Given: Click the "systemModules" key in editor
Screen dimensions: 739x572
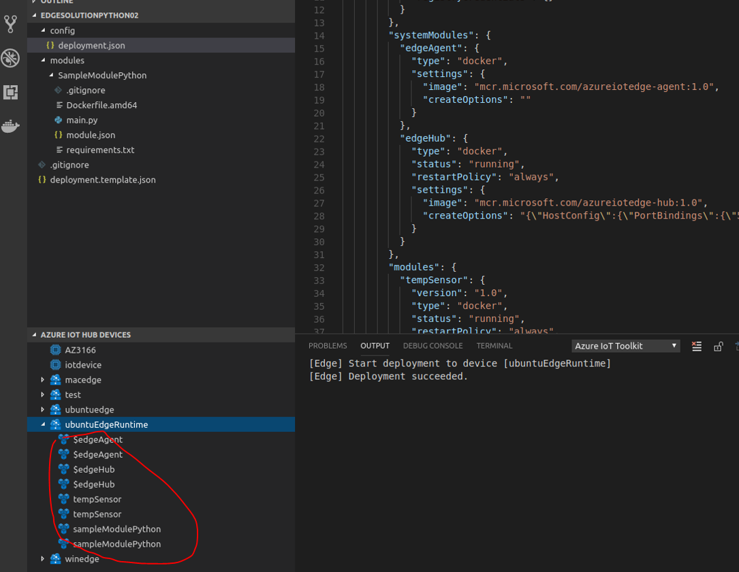Looking at the screenshot, I should click(x=430, y=35).
